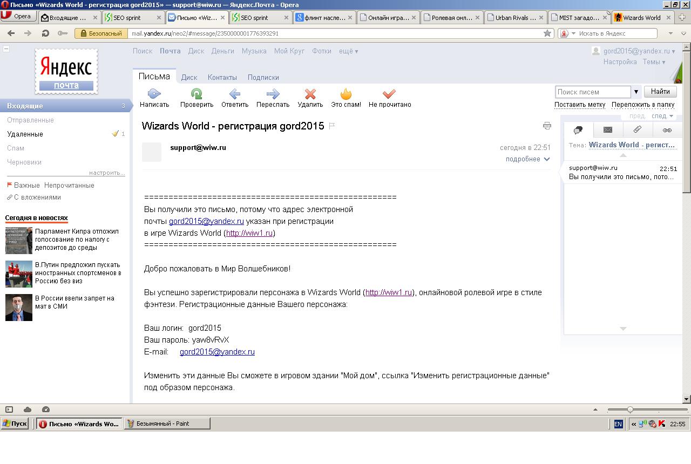Filter by Непрочитанные messages
Image resolution: width=691 pixels, height=464 pixels.
coord(69,185)
